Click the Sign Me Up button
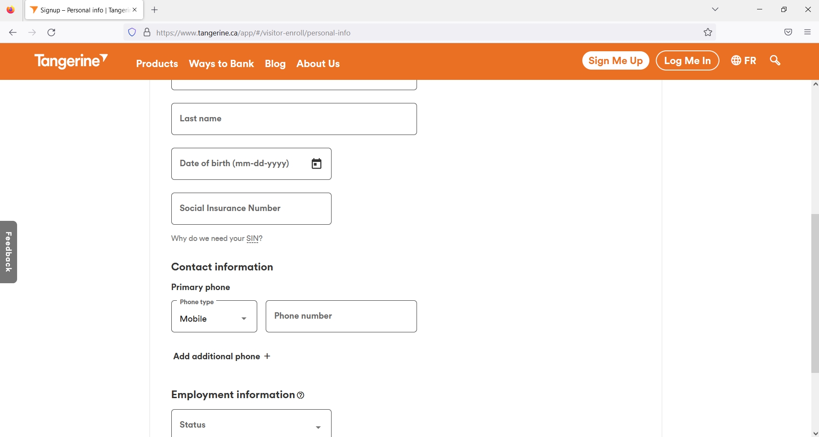 point(615,60)
